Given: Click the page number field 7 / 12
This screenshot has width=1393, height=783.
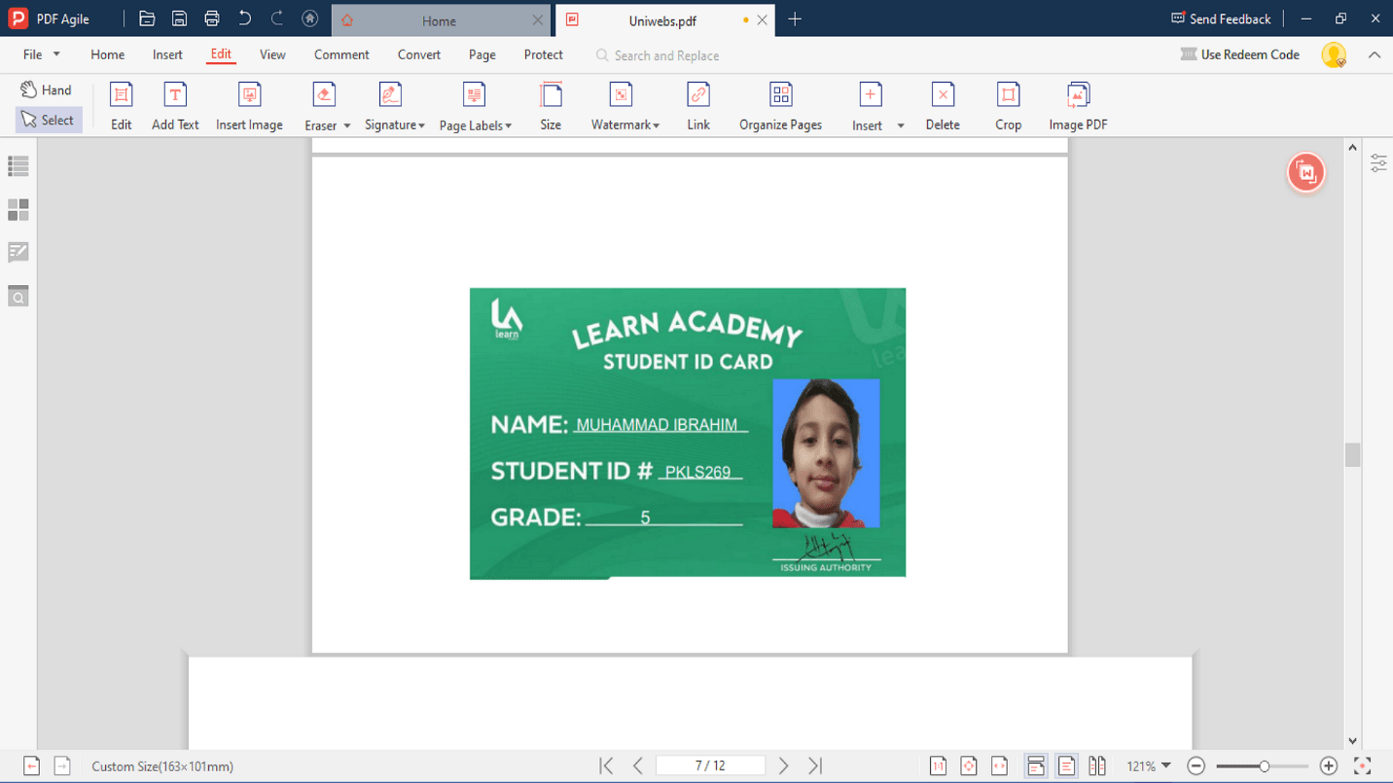Looking at the screenshot, I should click(x=710, y=766).
